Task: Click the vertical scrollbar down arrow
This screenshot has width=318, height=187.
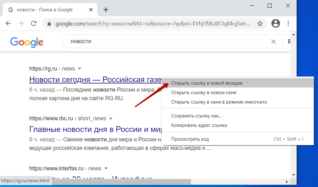Action: 293,175
